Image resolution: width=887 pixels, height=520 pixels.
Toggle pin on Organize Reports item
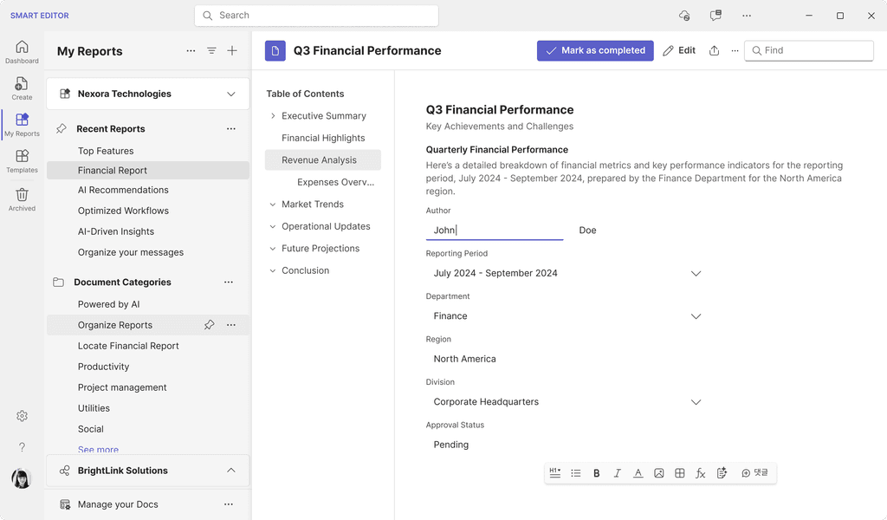point(209,325)
